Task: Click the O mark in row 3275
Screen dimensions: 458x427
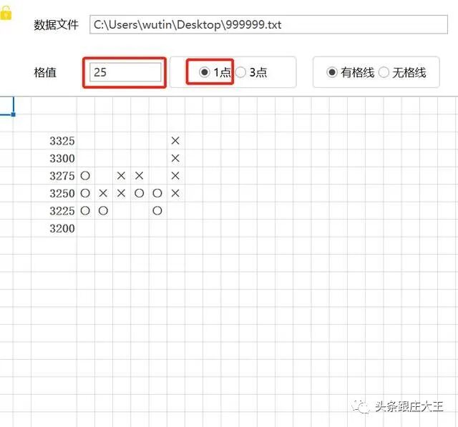Action: click(85, 176)
